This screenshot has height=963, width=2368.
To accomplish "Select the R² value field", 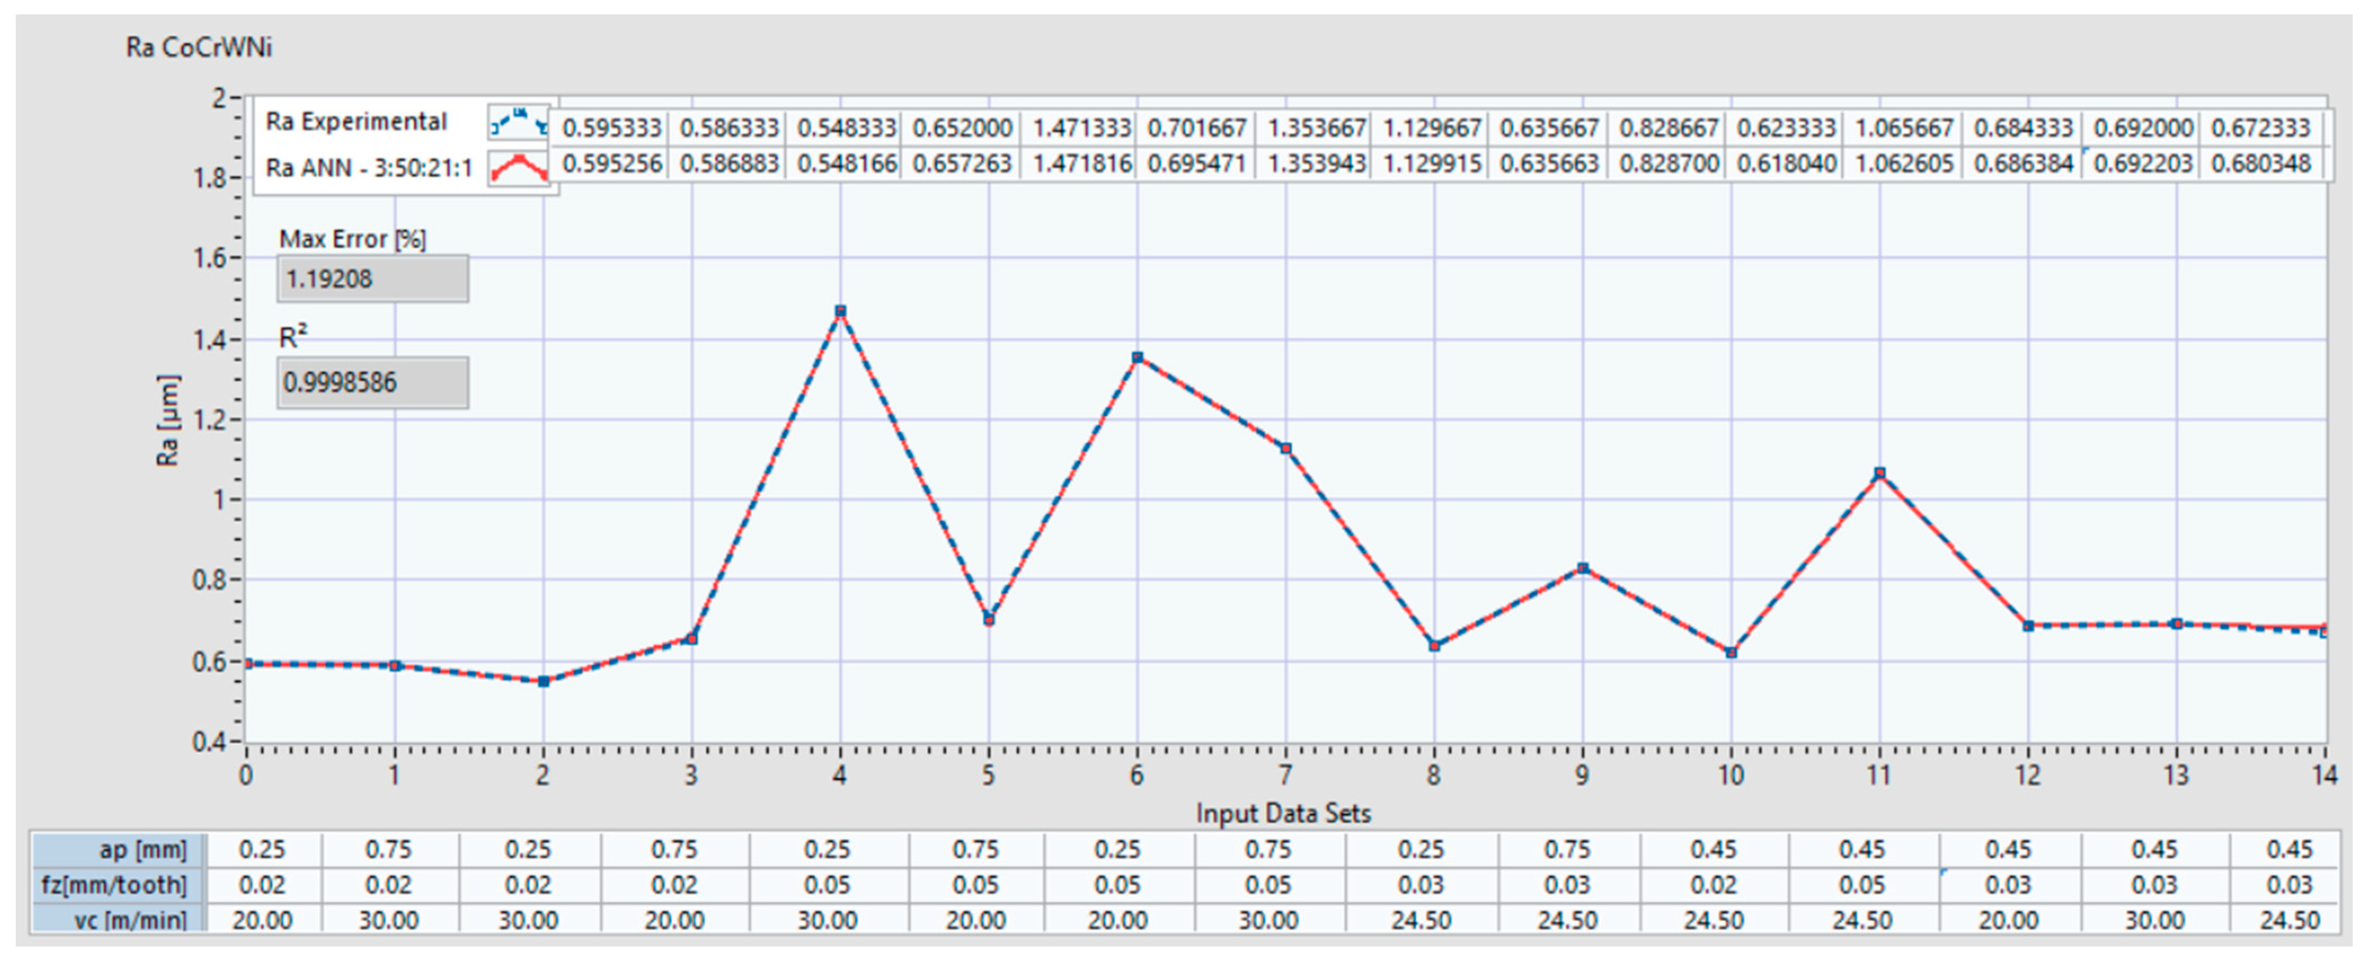I will pyautogui.click(x=373, y=382).
